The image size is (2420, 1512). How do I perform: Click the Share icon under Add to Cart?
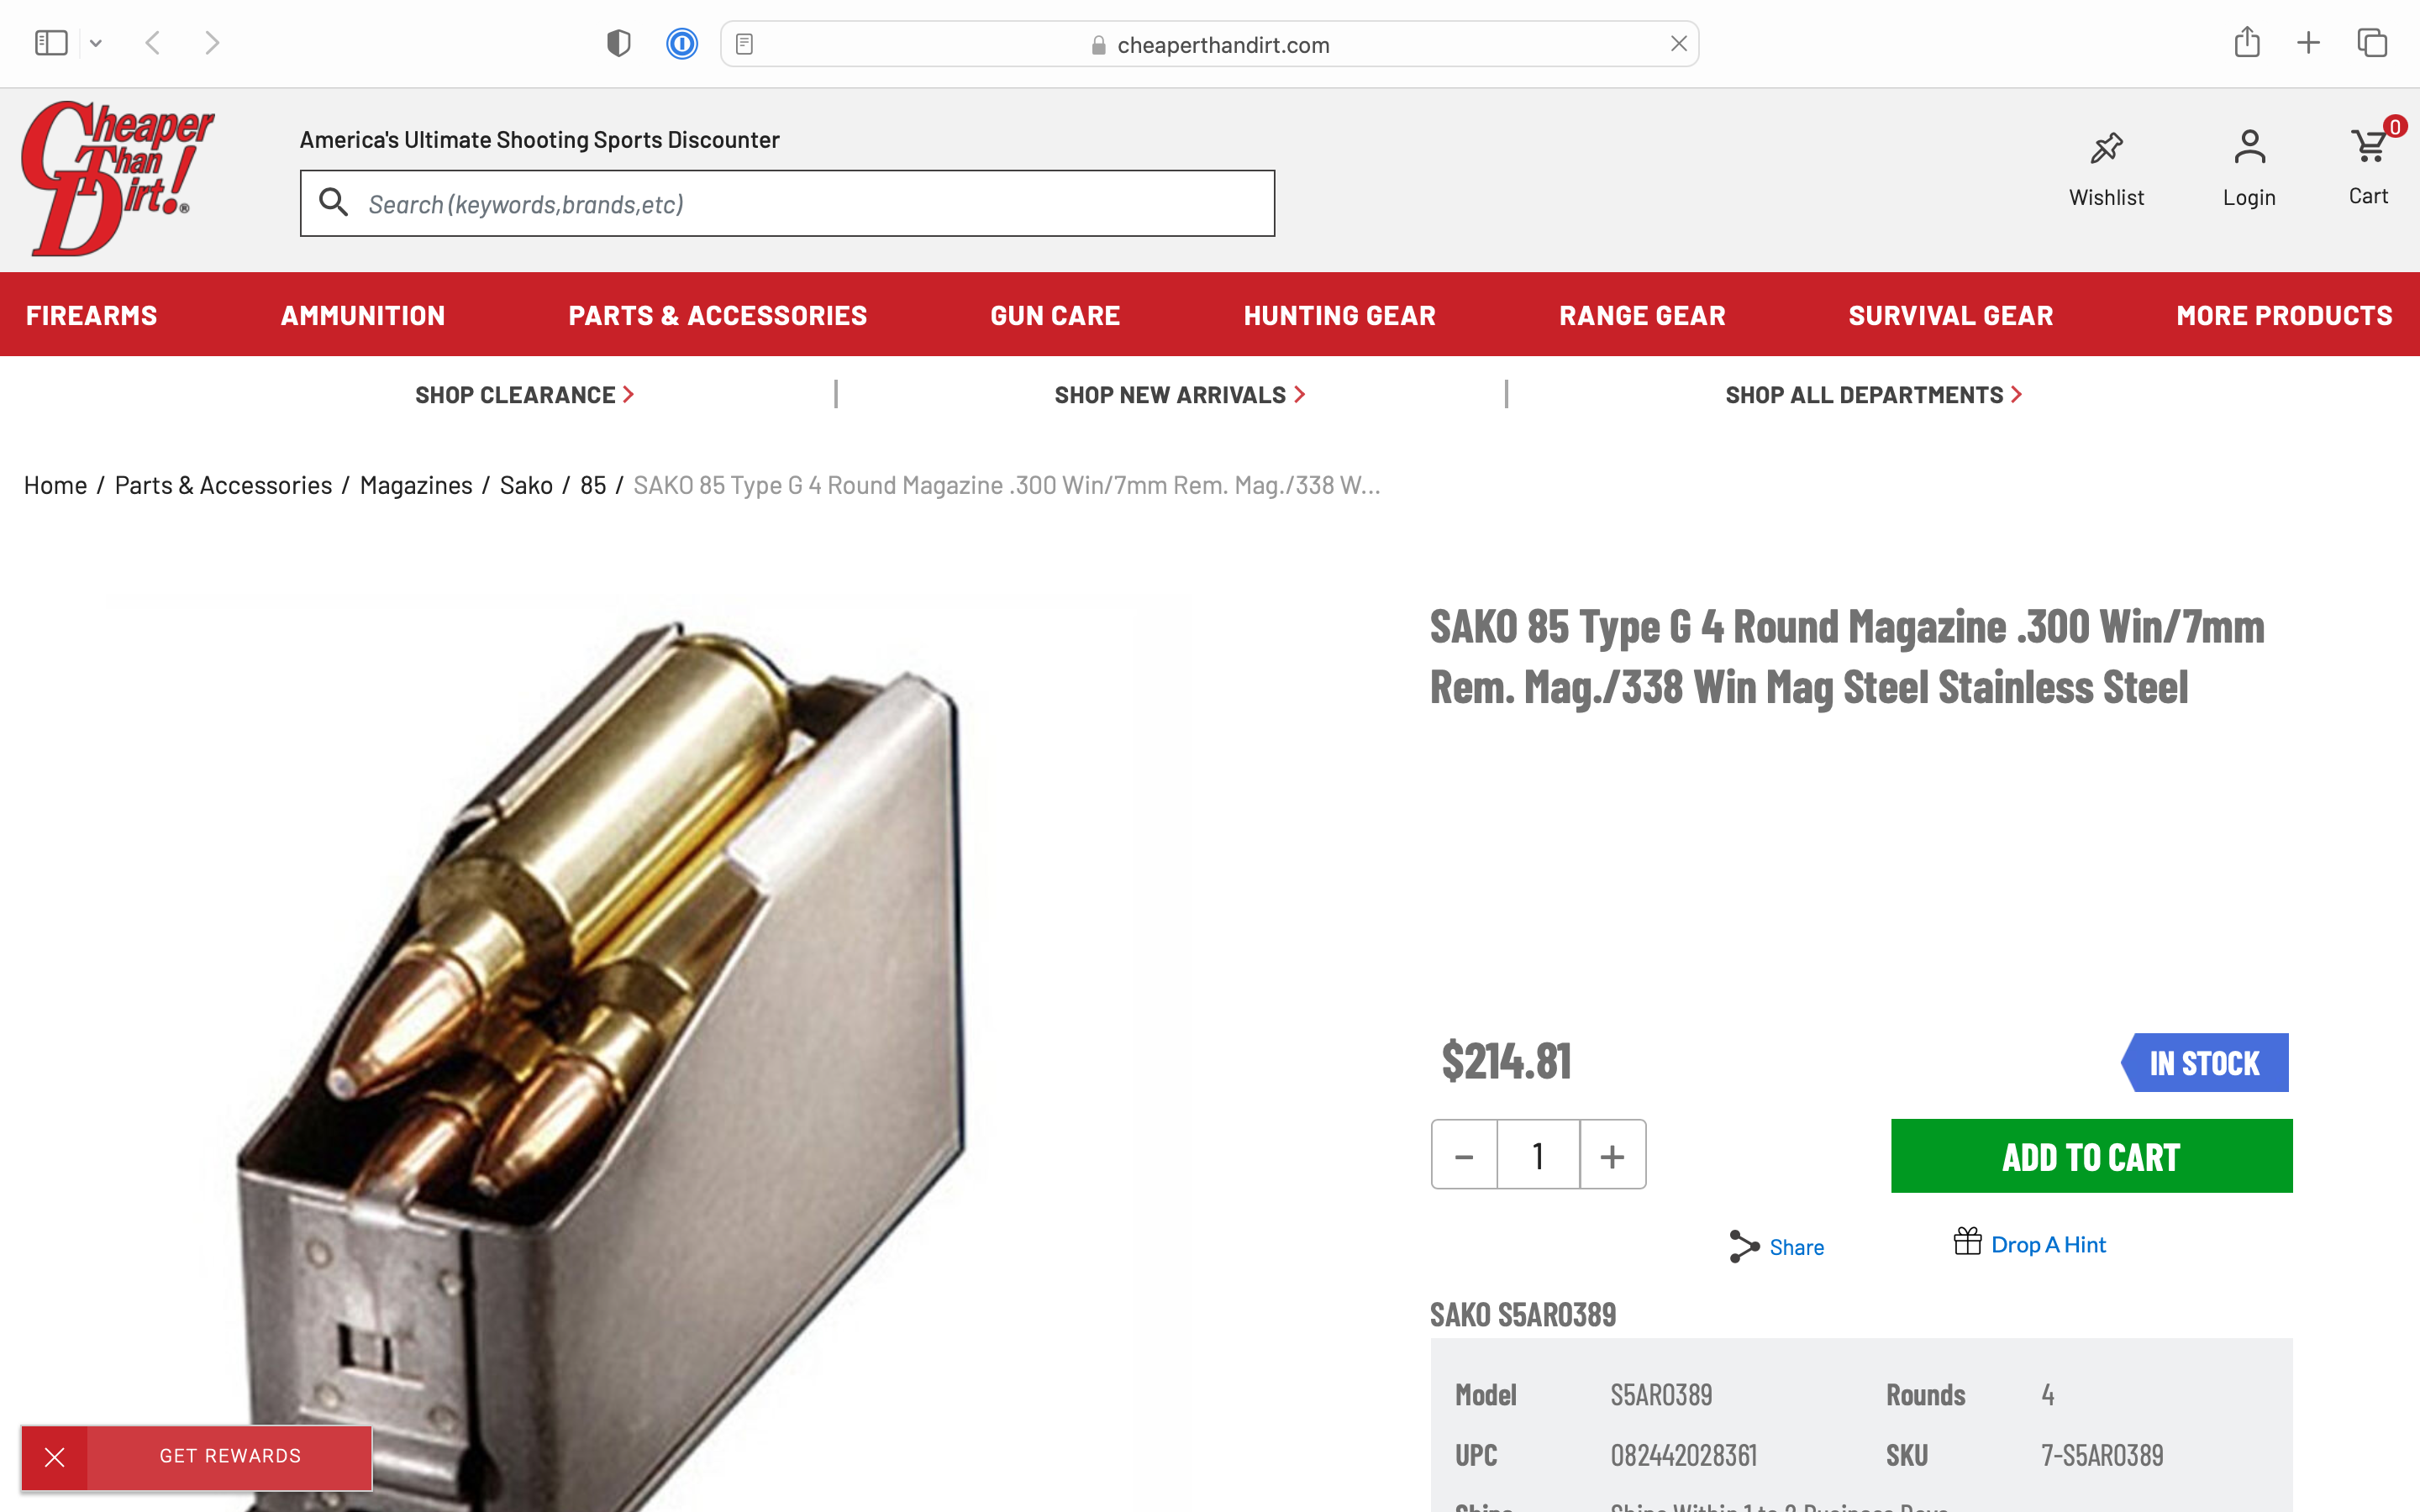(1744, 1246)
